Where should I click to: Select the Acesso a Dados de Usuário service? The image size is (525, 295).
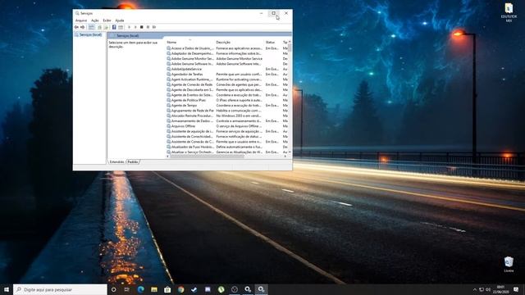click(227, 48)
